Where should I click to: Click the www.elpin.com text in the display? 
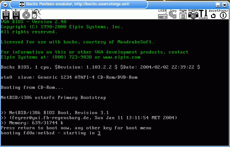tap(122, 57)
